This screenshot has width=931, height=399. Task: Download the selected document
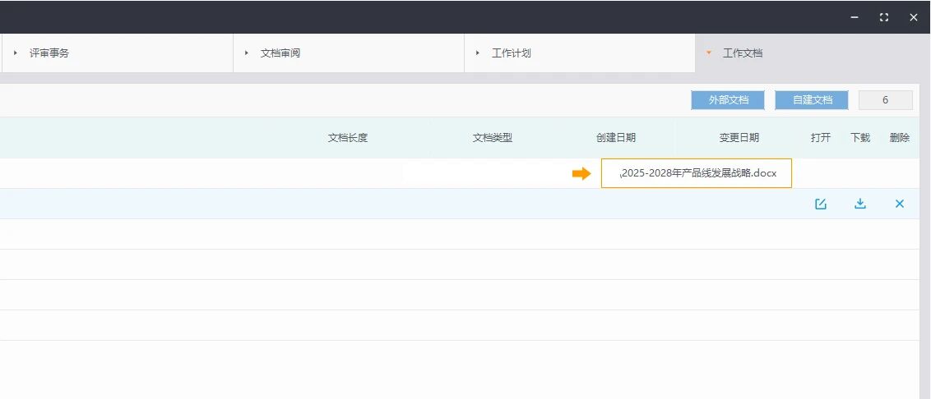(x=859, y=204)
